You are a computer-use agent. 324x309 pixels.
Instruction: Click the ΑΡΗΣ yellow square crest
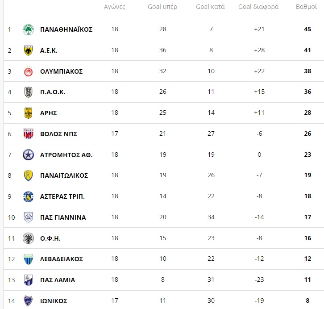(x=28, y=113)
